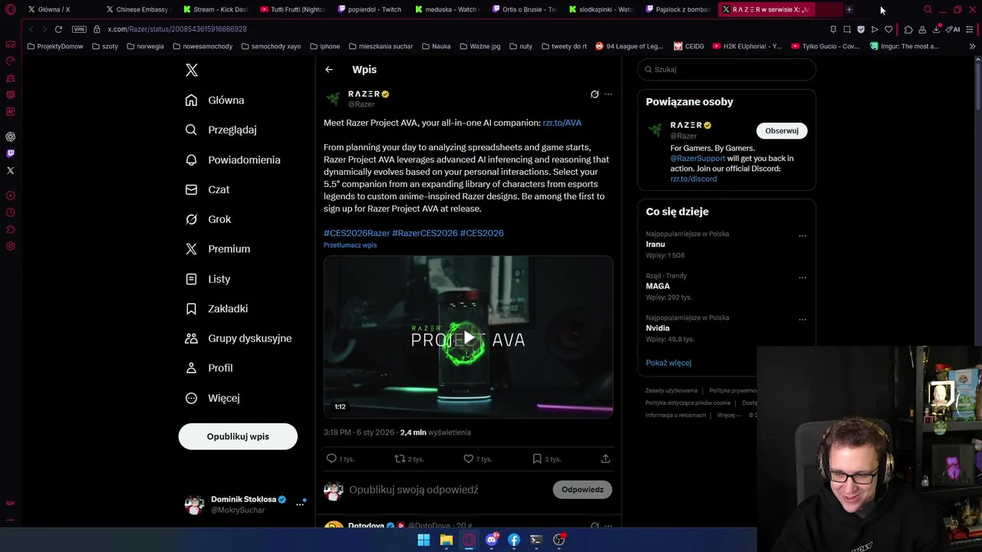Image resolution: width=982 pixels, height=552 pixels.
Task: Open ChatGPT in Opera sidebar
Action: 10,136
